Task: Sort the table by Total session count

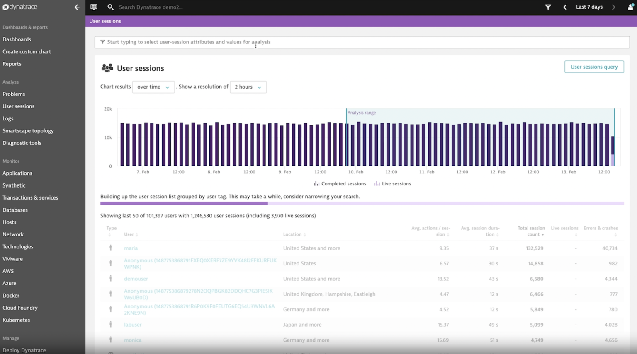Action: point(532,231)
